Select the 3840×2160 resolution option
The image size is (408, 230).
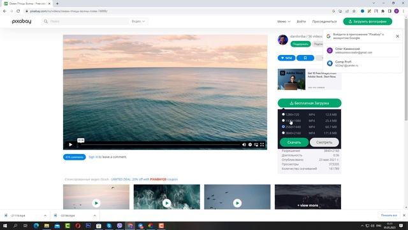[283, 133]
